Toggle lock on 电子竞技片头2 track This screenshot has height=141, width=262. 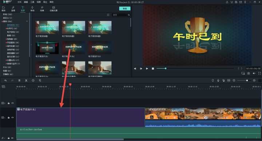pos(8,118)
